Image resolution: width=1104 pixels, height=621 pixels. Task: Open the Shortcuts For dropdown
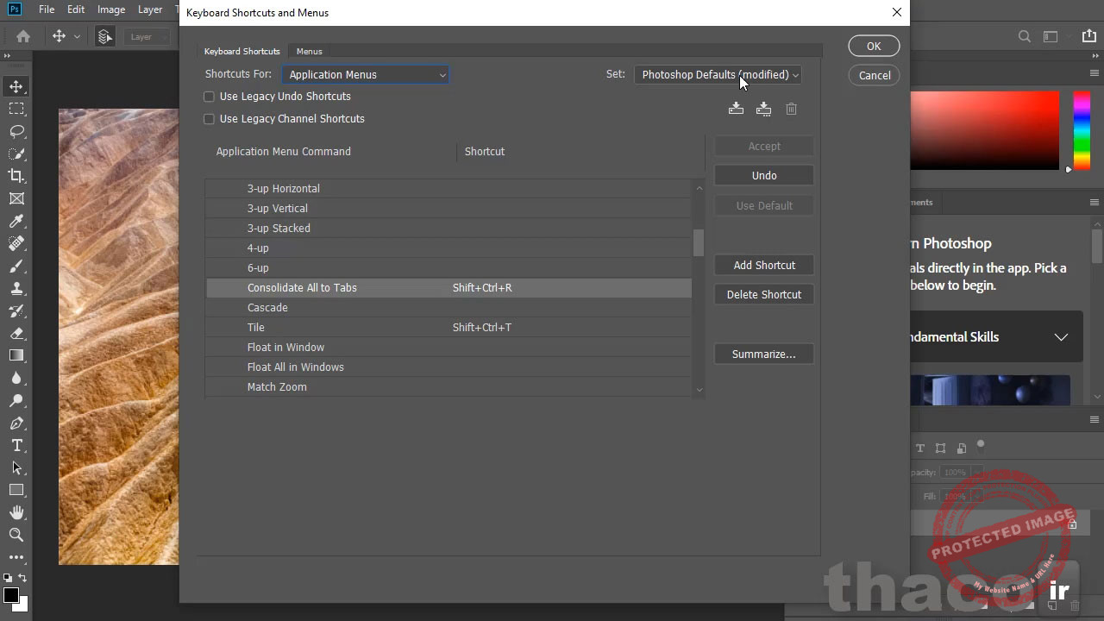[365, 74]
